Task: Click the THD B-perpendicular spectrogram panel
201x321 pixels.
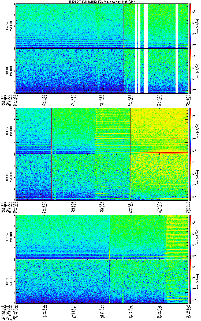Action: pos(102,131)
